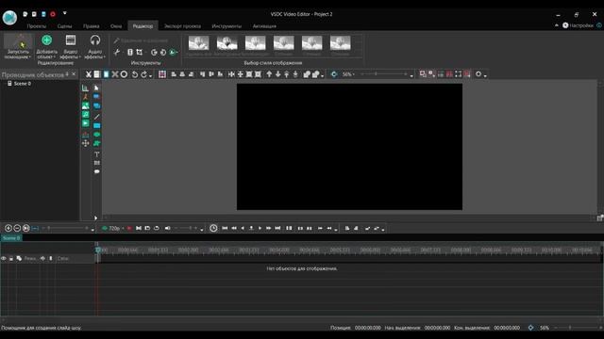Click the Paste icon highlighted in blue
Image resolution: width=604 pixels, height=339 pixels.
coord(106,74)
